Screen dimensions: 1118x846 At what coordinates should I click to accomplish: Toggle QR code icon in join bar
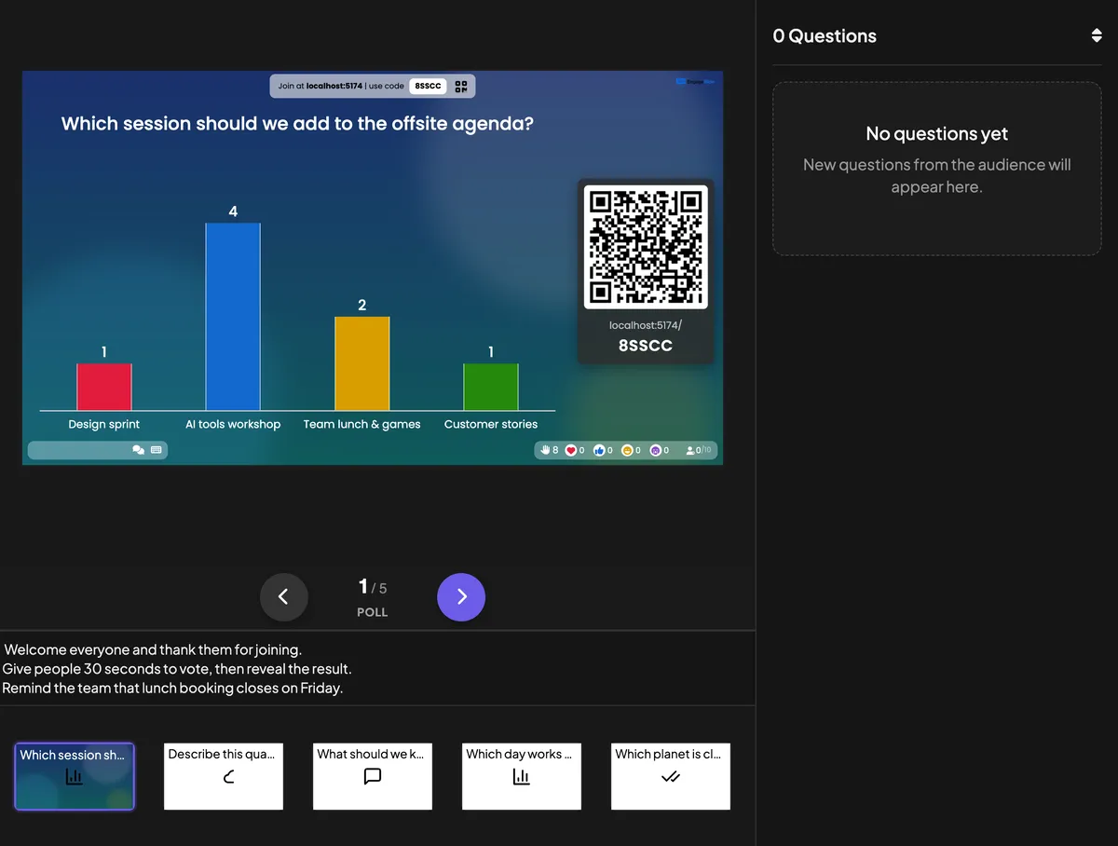pos(461,86)
